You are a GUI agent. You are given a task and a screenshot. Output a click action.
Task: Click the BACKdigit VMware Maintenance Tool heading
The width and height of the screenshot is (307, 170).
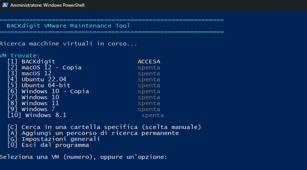(68, 26)
